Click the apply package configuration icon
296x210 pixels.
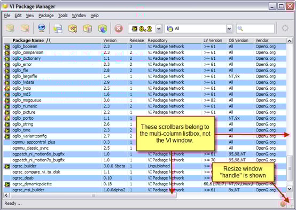(x=58, y=29)
